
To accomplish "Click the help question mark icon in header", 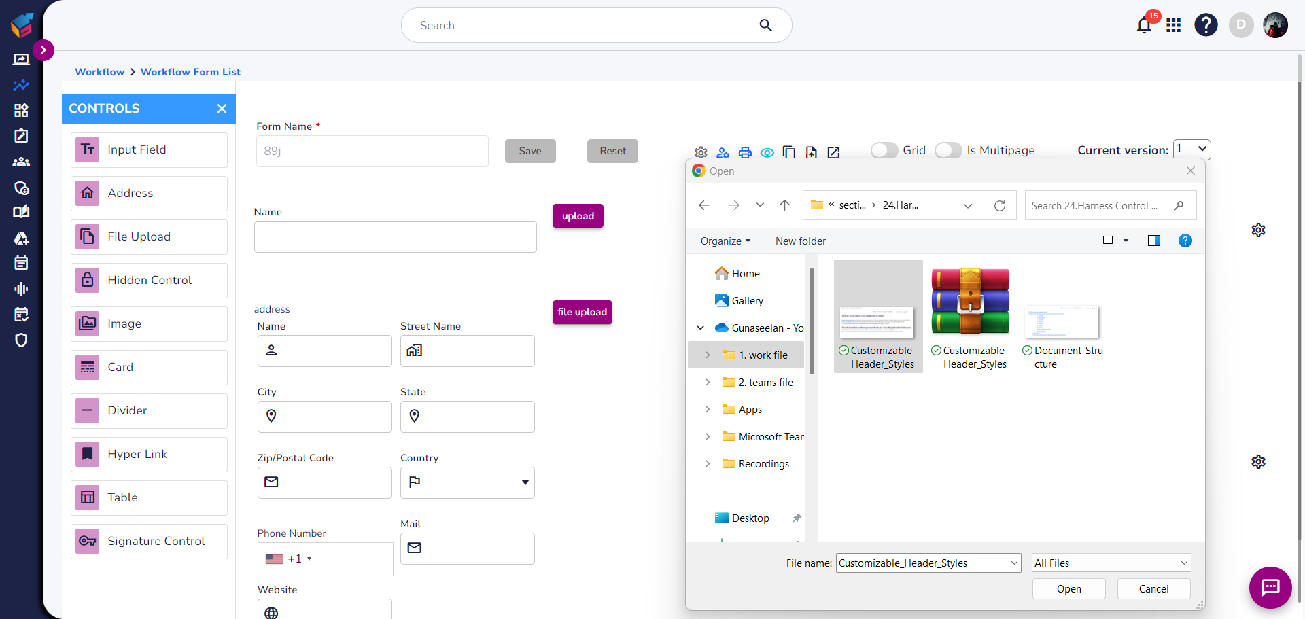I will click(x=1206, y=25).
